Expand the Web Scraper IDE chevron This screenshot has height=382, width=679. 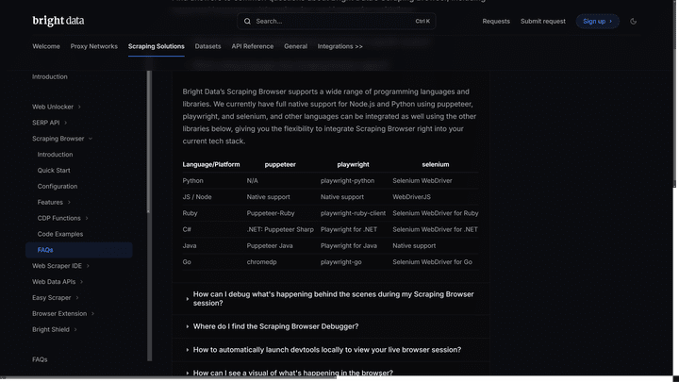[88, 266]
